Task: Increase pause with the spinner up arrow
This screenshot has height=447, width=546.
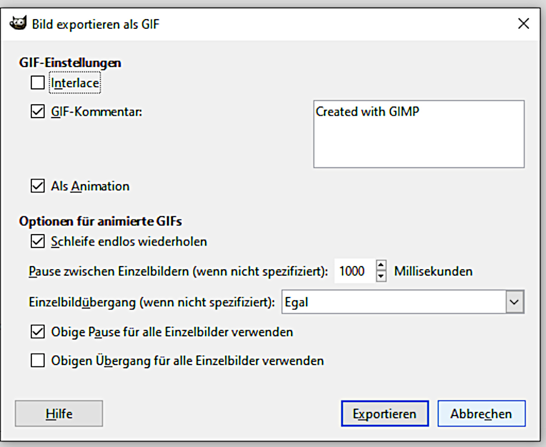Action: click(382, 266)
